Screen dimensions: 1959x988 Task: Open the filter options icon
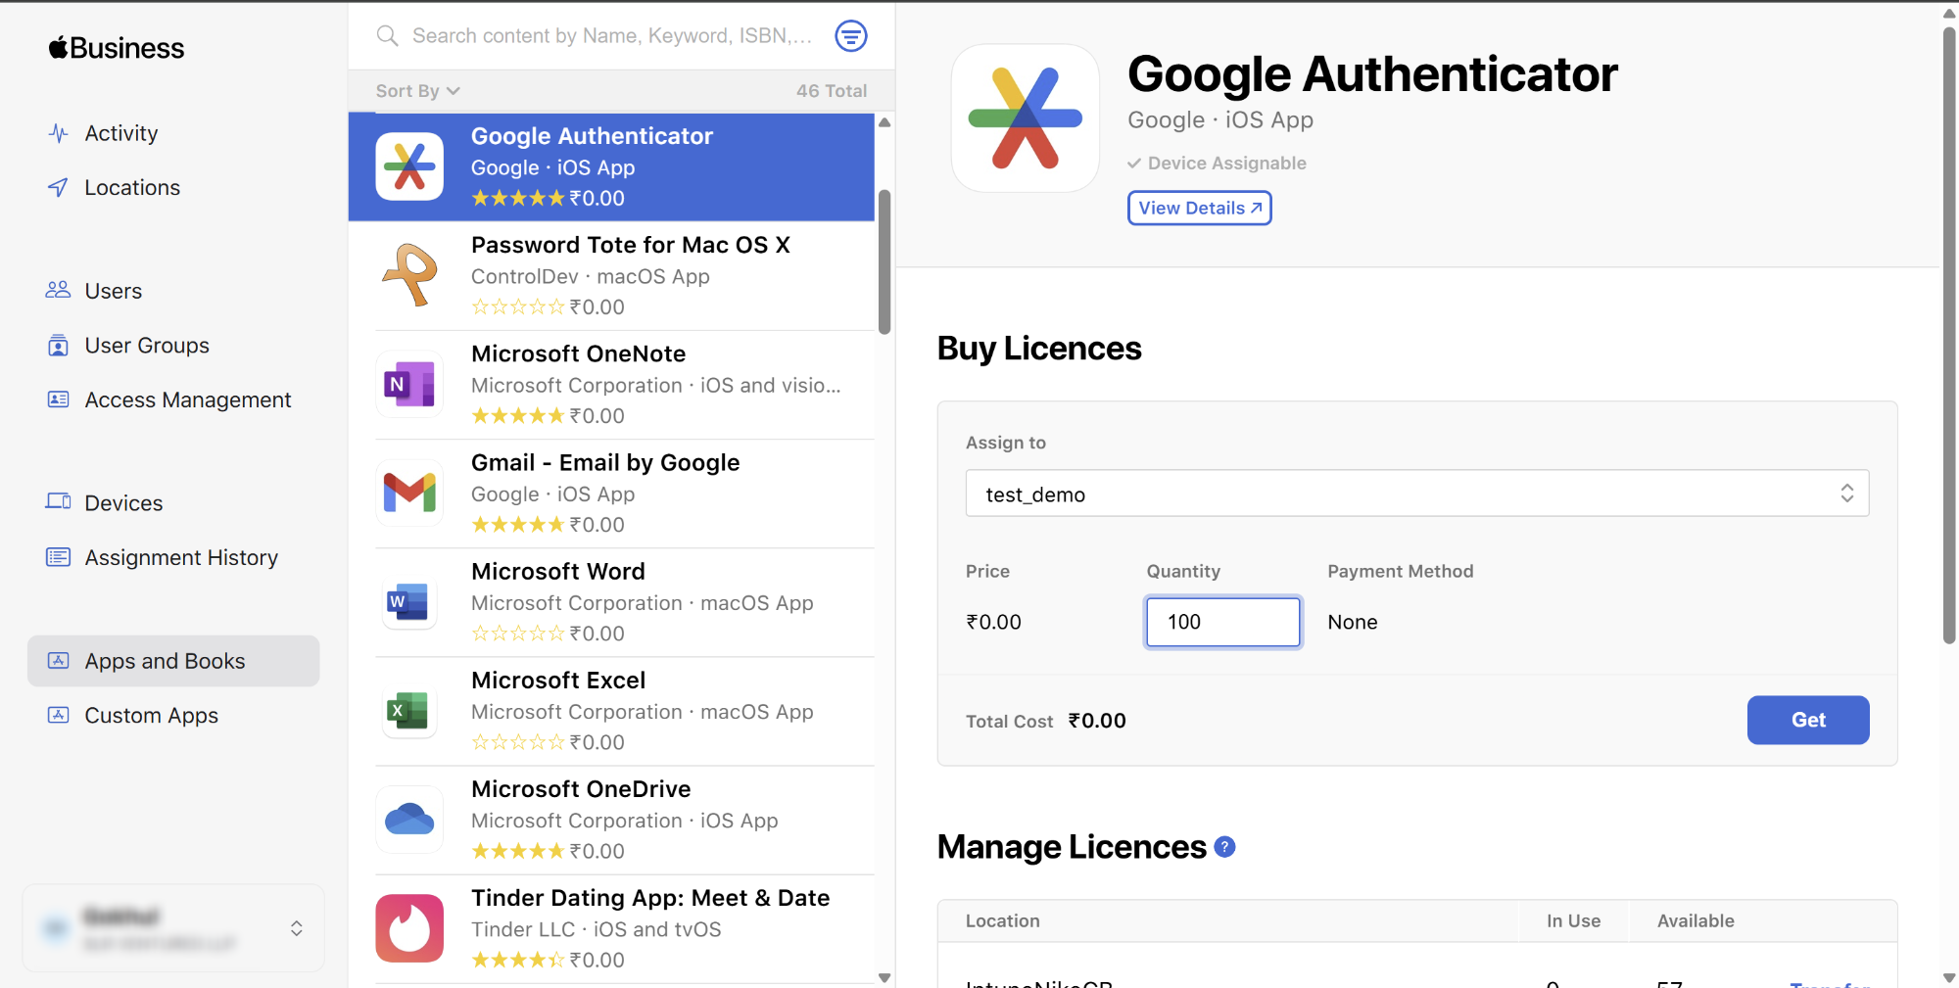tap(851, 36)
